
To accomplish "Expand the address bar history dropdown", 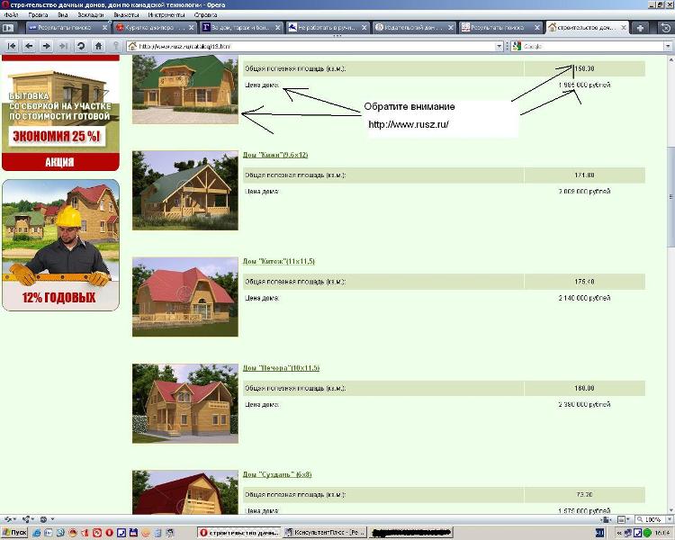I will [499, 46].
